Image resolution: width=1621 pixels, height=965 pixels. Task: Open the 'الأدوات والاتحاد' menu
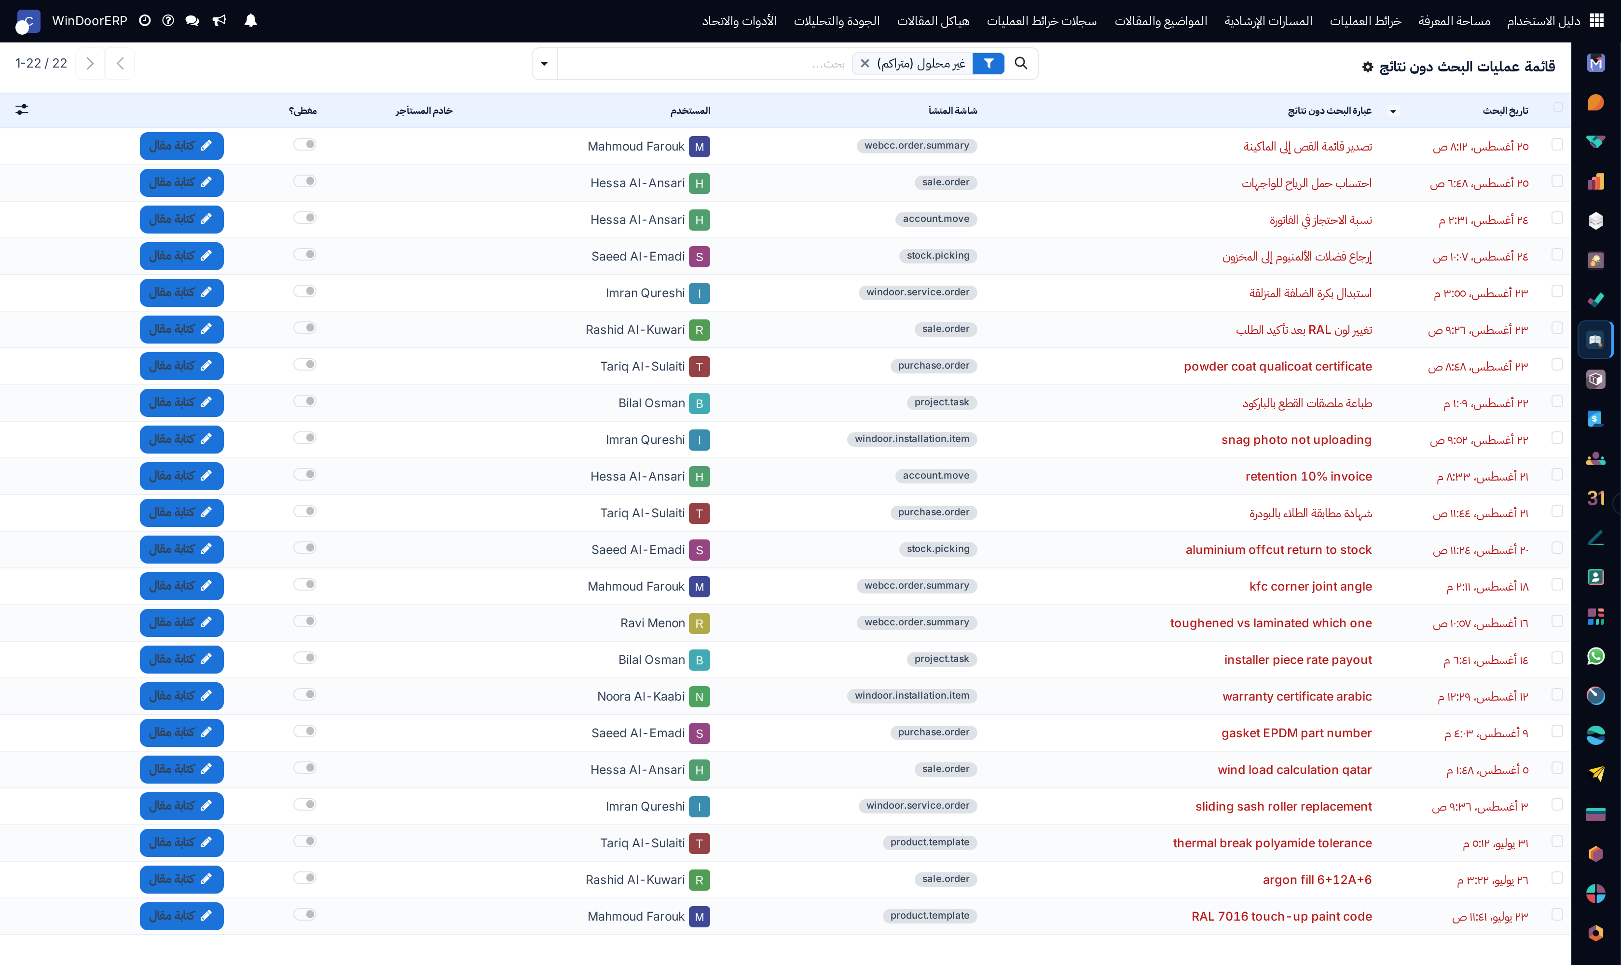[739, 21]
